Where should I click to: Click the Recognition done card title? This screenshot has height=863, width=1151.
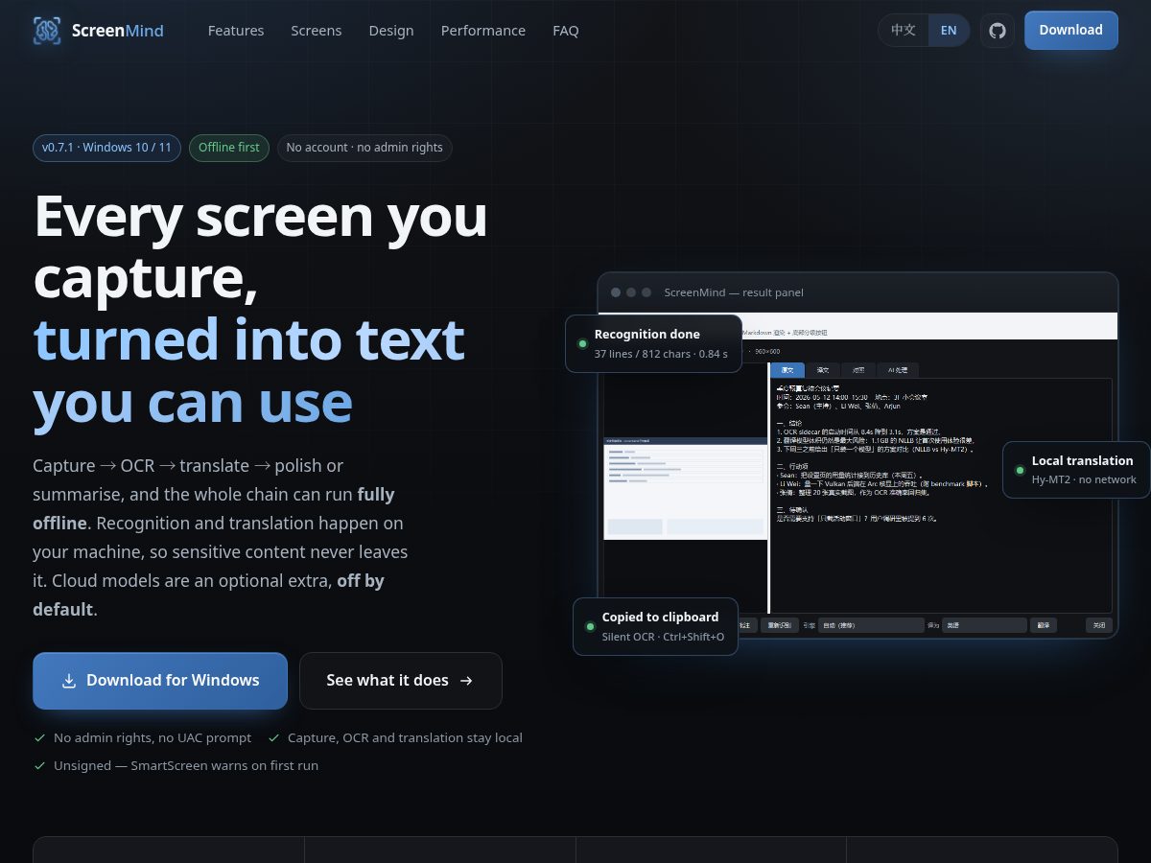pos(647,334)
